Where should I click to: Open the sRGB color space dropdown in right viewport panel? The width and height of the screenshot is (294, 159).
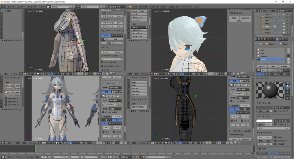243,98
